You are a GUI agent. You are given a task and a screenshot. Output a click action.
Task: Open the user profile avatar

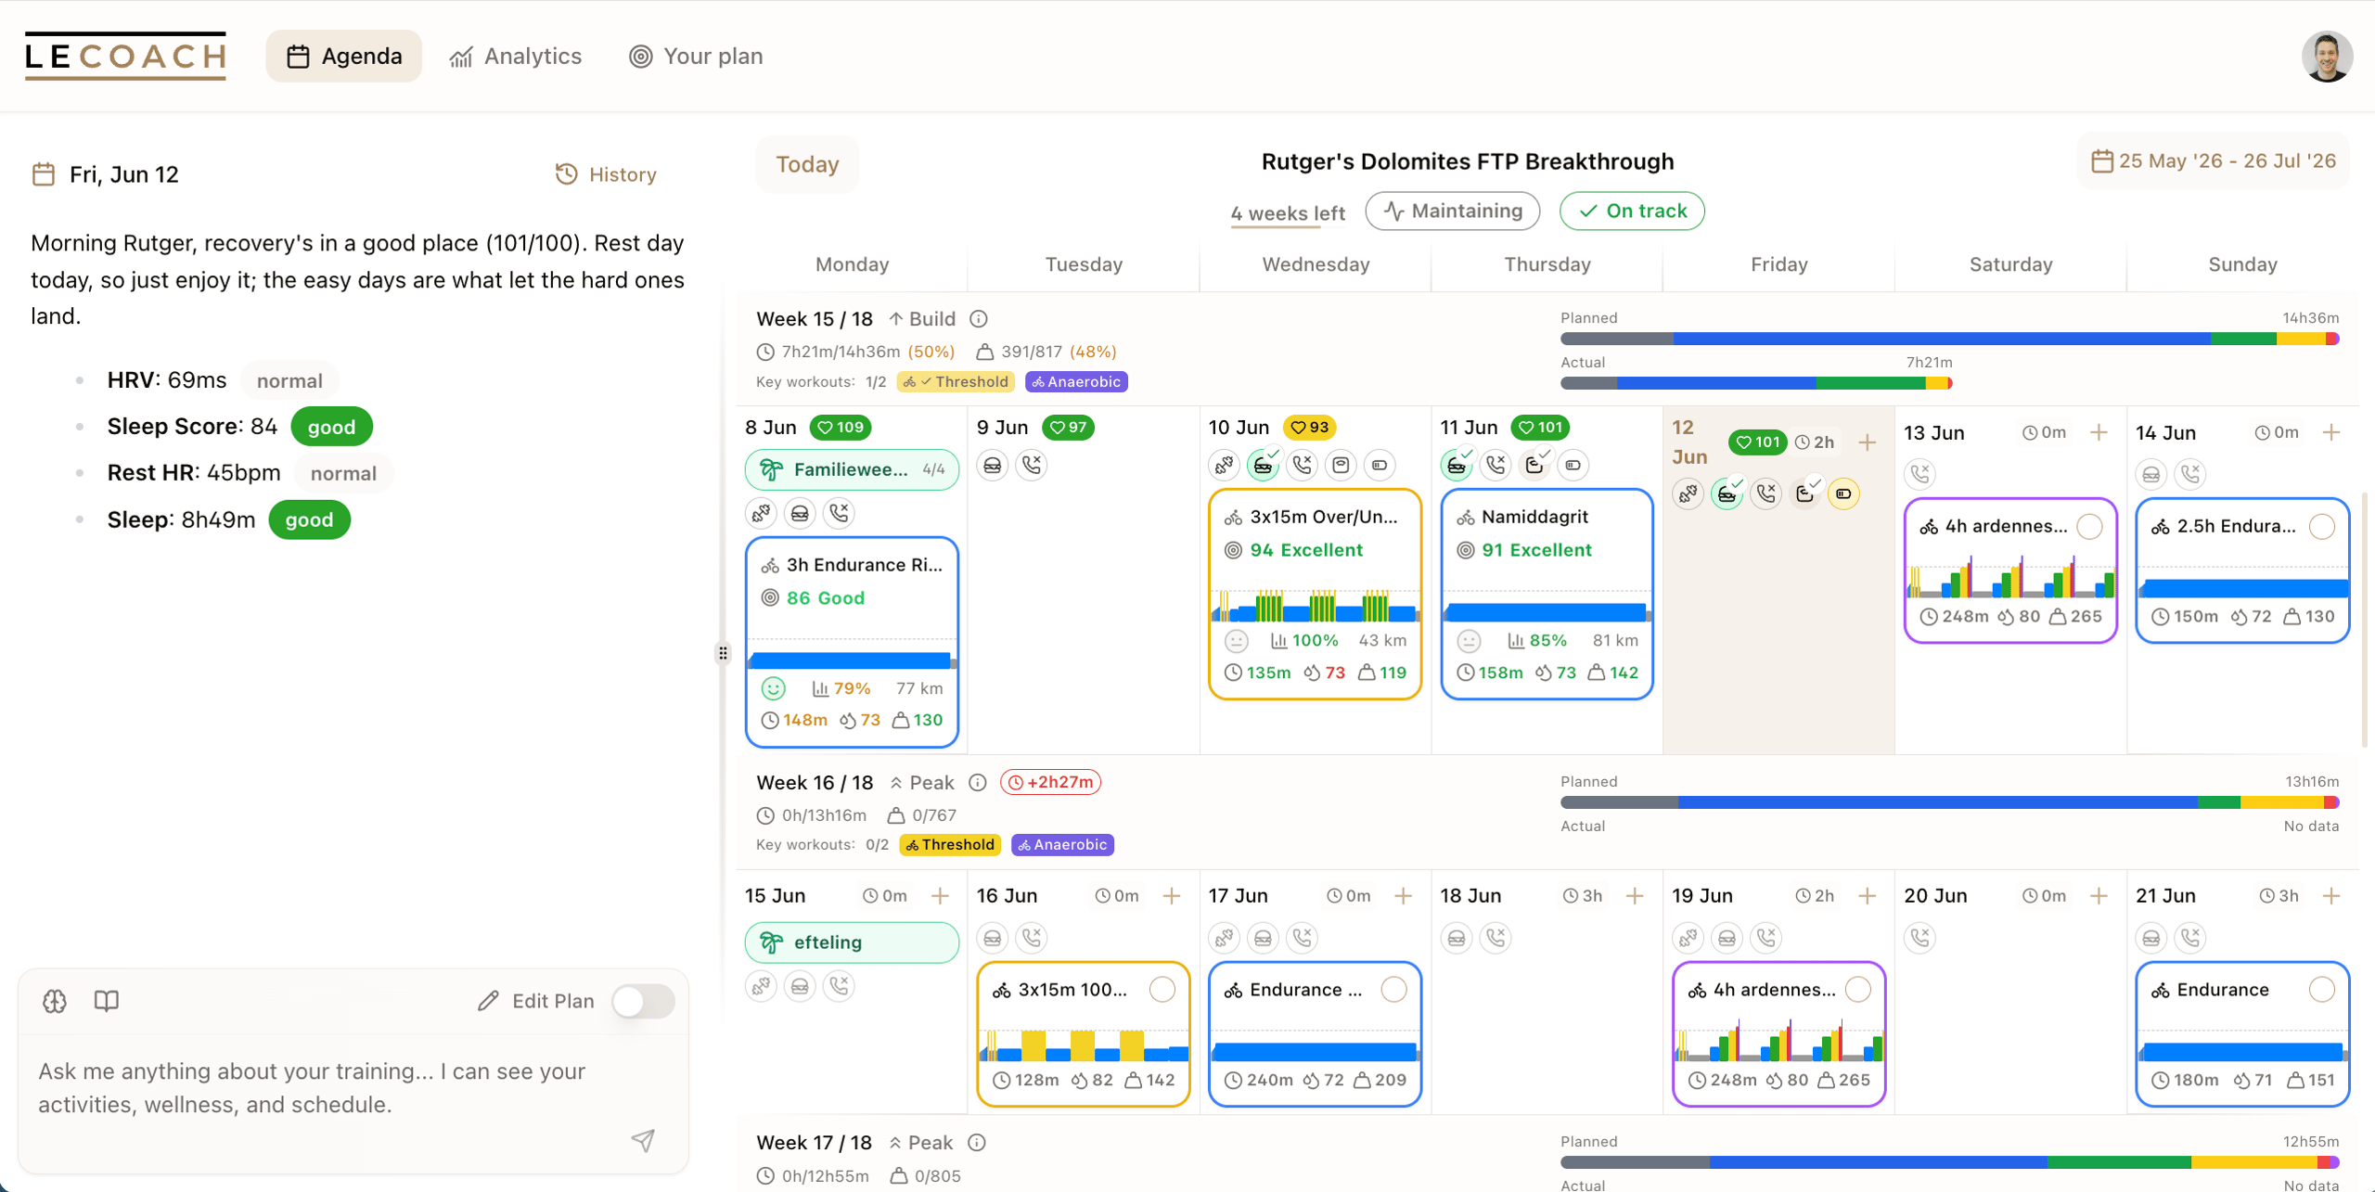[x=2328, y=57]
